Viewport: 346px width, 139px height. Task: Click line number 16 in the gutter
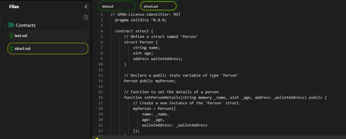click(x=101, y=97)
